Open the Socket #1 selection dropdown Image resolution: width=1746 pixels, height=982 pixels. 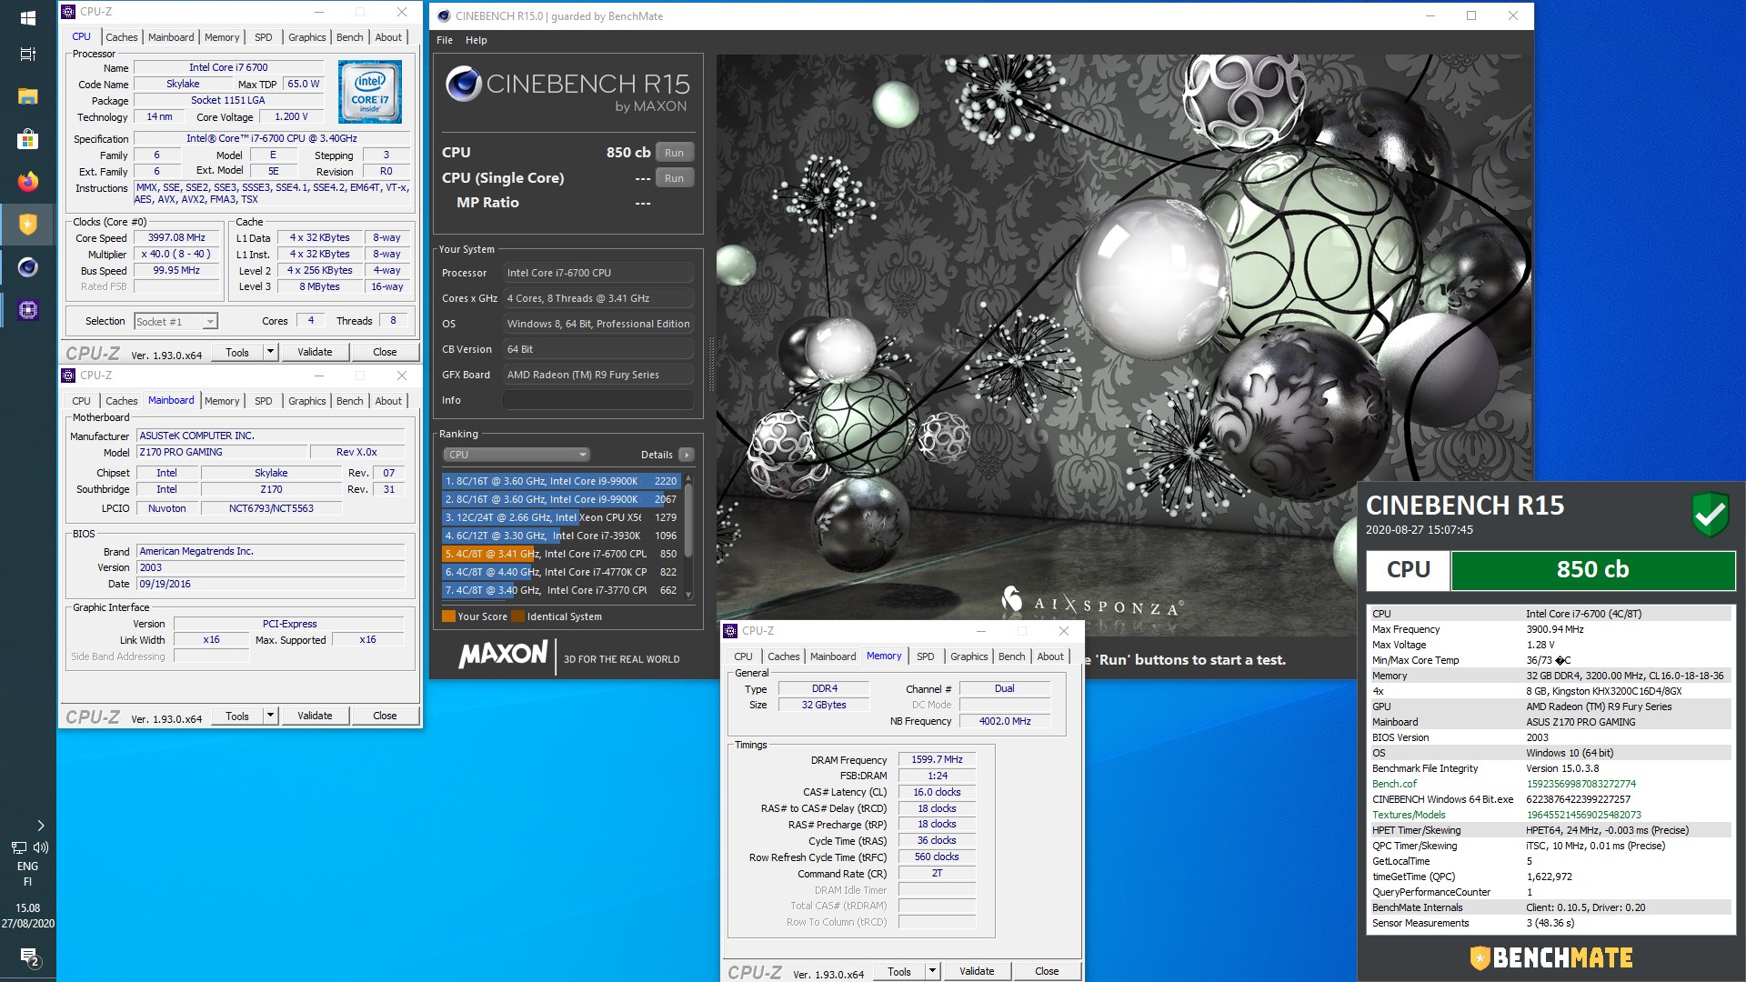(x=176, y=321)
